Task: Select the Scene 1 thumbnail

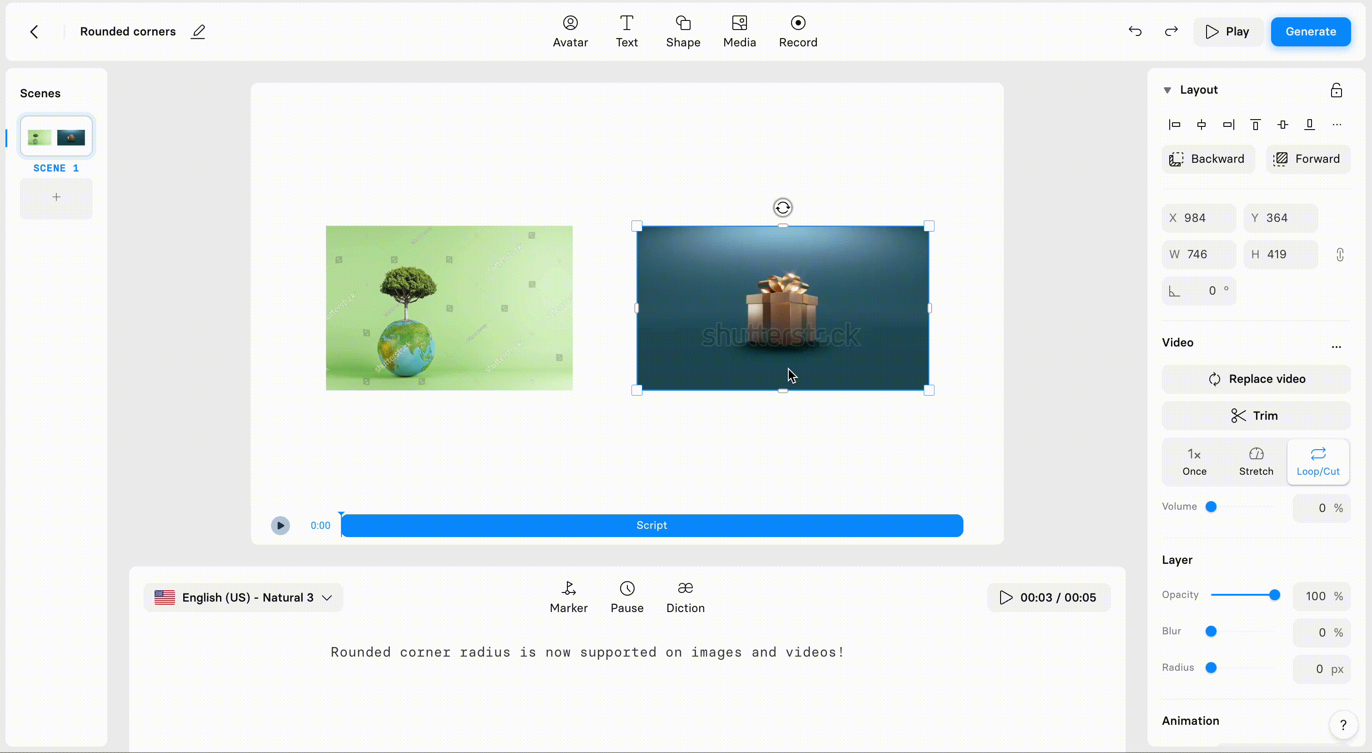Action: pyautogui.click(x=56, y=137)
